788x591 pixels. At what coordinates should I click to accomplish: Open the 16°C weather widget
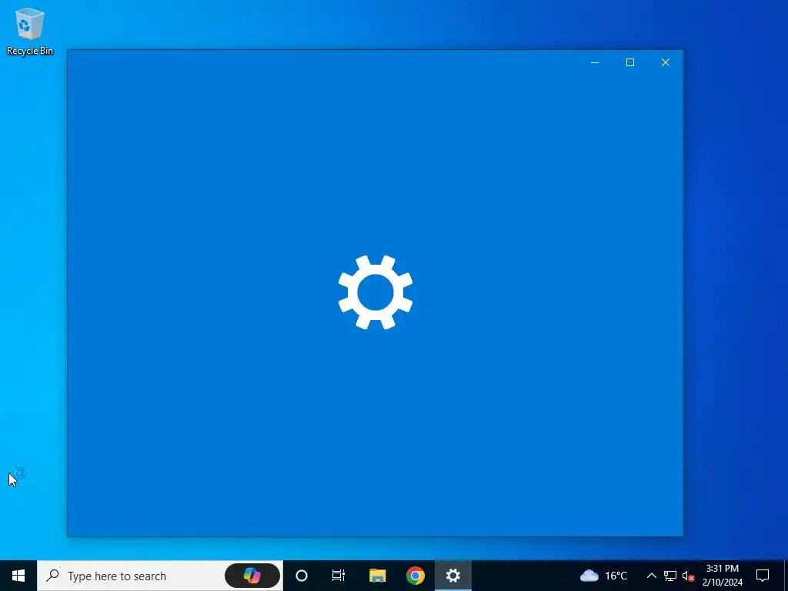(x=603, y=576)
